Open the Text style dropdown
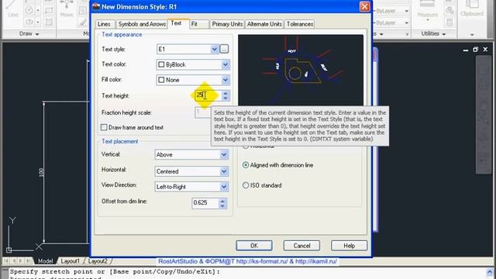 click(215, 49)
